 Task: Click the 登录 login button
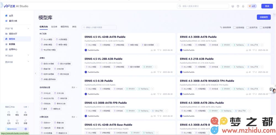pos(267,6)
